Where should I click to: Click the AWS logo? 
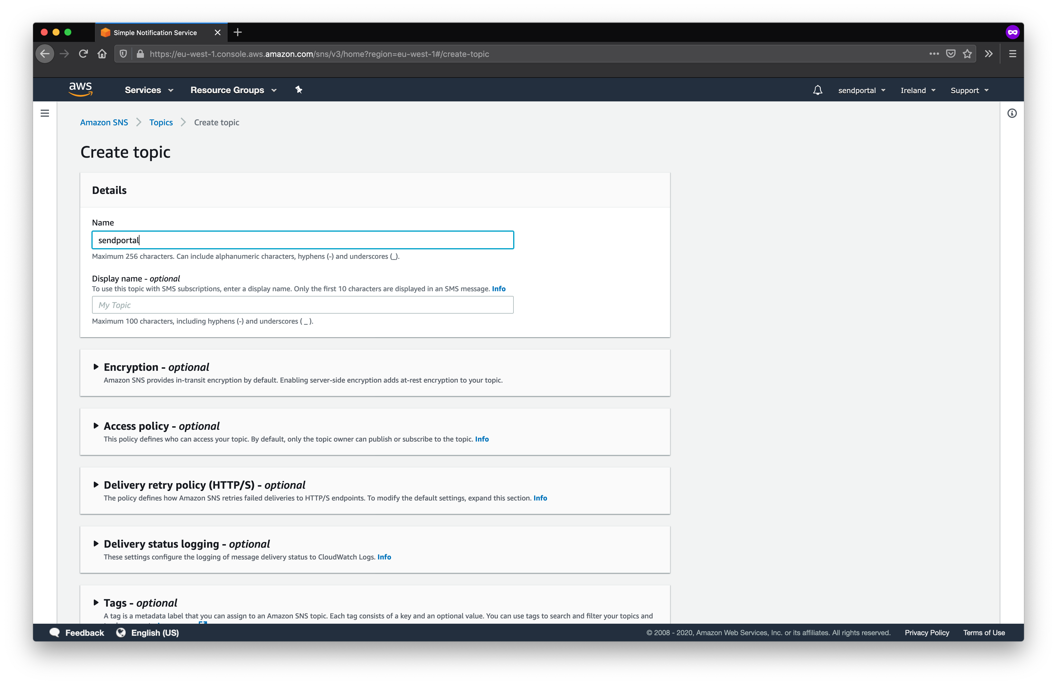(81, 89)
